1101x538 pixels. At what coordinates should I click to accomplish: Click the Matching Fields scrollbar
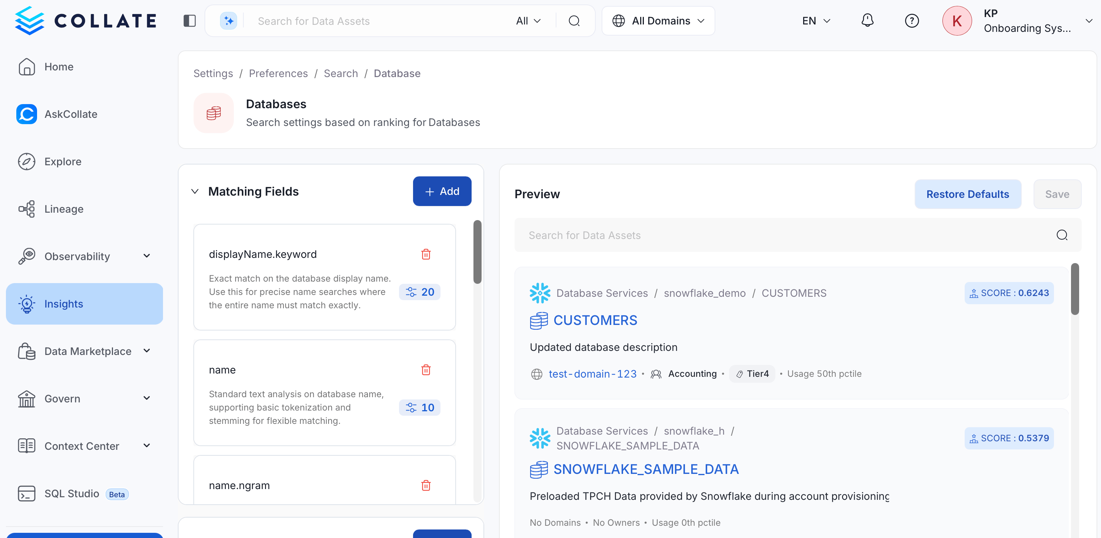click(478, 252)
